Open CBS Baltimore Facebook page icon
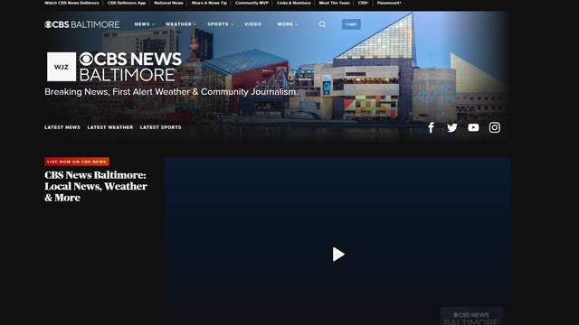The width and height of the screenshot is (579, 325). [x=431, y=127]
